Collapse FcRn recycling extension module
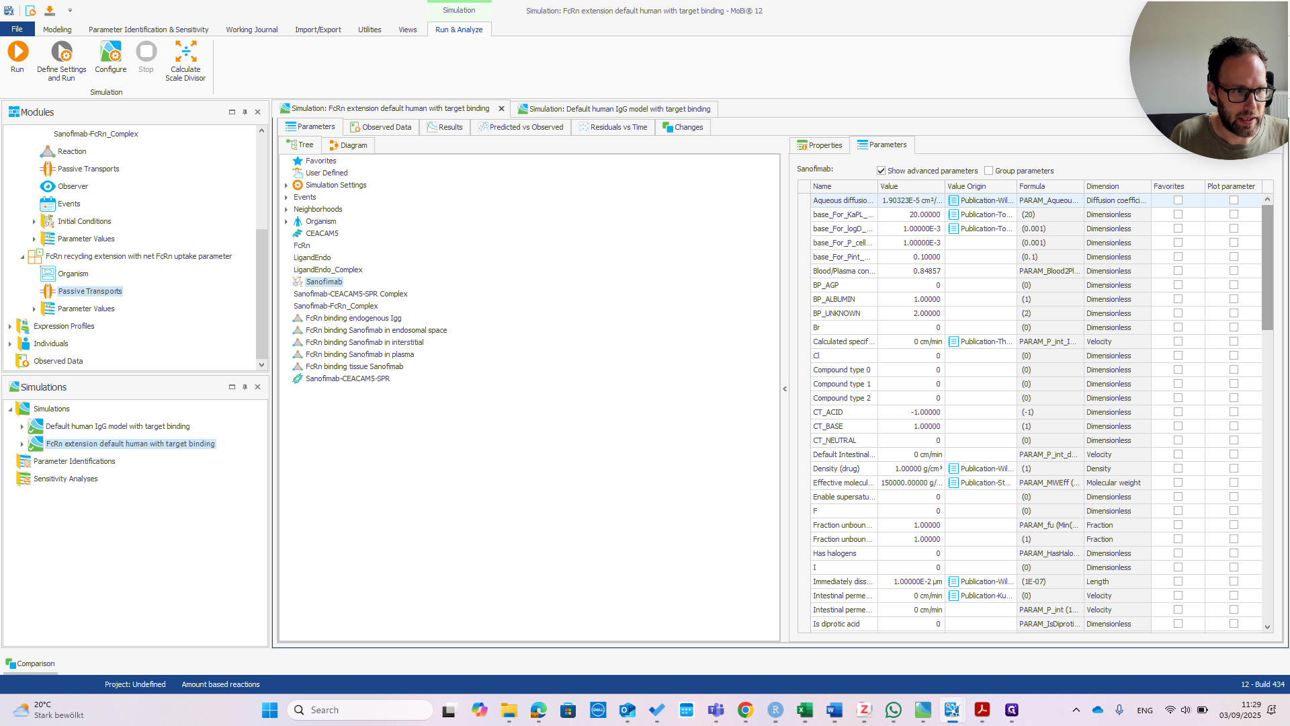Viewport: 1290px width, 726px height. coord(22,257)
